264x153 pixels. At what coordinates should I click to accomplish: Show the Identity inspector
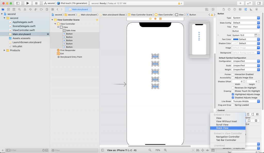pos(240,10)
